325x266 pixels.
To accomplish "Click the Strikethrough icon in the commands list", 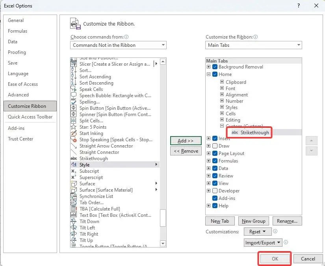I will [x=74, y=158].
